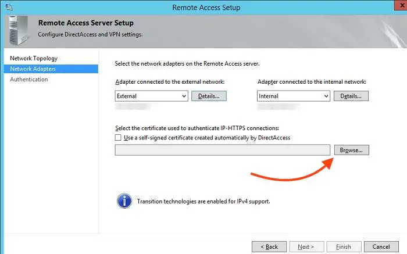The width and height of the screenshot is (407, 254).
Task: Click the server icon in the header
Action: point(18,28)
